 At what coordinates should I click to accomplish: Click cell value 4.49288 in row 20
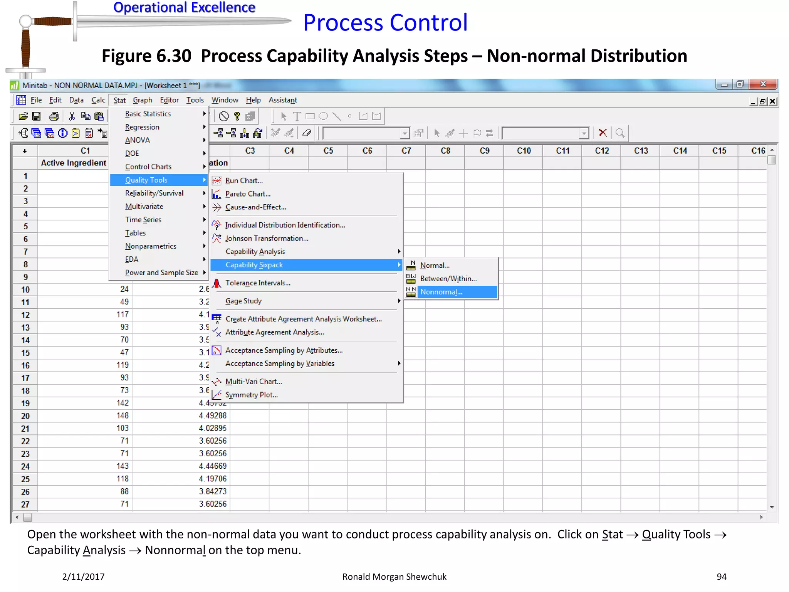tap(213, 416)
